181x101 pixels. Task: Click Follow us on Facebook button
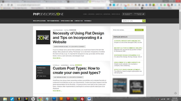[x=127, y=14]
